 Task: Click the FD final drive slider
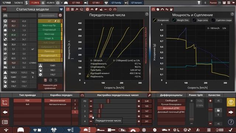[115, 101]
